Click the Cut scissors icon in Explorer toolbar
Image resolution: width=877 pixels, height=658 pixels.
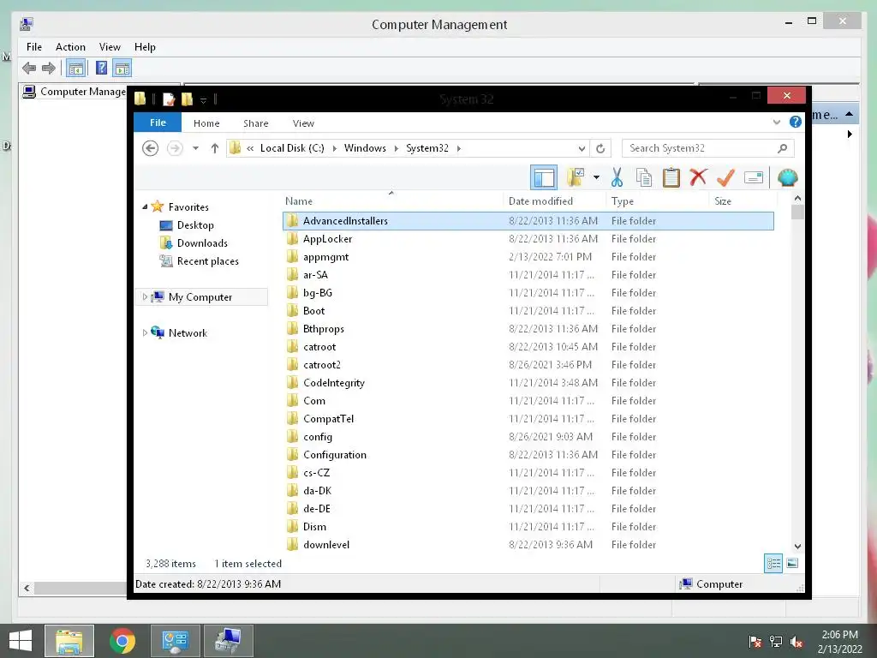(x=617, y=177)
